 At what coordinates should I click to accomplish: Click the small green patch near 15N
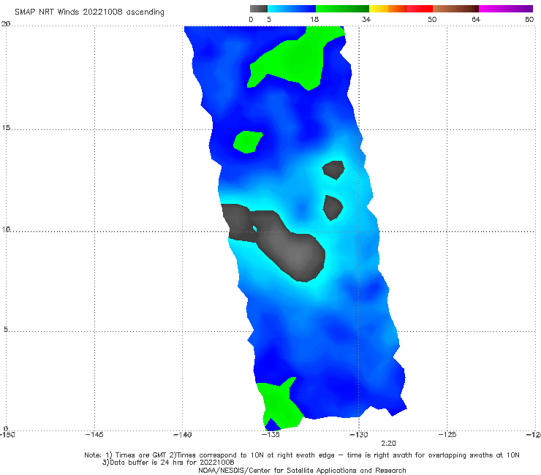[248, 142]
